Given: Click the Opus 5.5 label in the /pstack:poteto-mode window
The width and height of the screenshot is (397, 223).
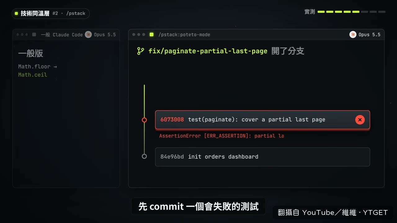Looking at the screenshot, I should (x=369, y=35).
